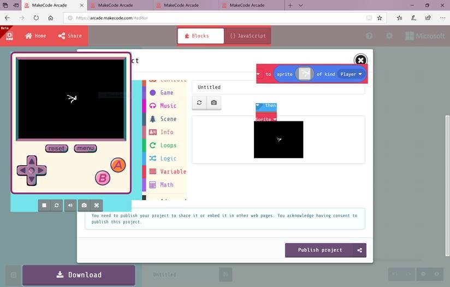Toggle reading view in address bar
Image resolution: width=450 pixels, height=287 pixels.
pos(369,18)
